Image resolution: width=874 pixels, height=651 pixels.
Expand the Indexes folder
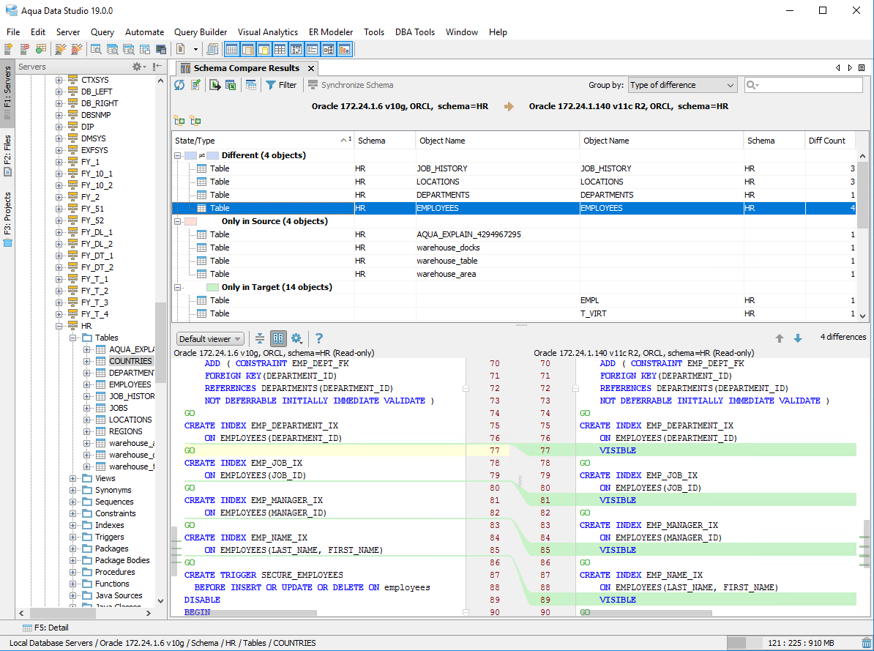[x=72, y=525]
